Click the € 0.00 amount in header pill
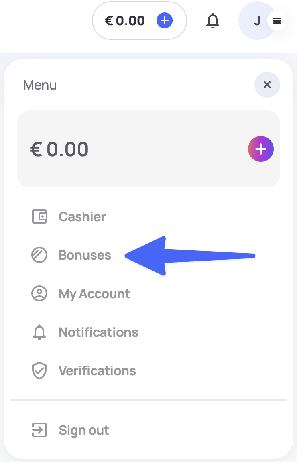 coord(125,20)
